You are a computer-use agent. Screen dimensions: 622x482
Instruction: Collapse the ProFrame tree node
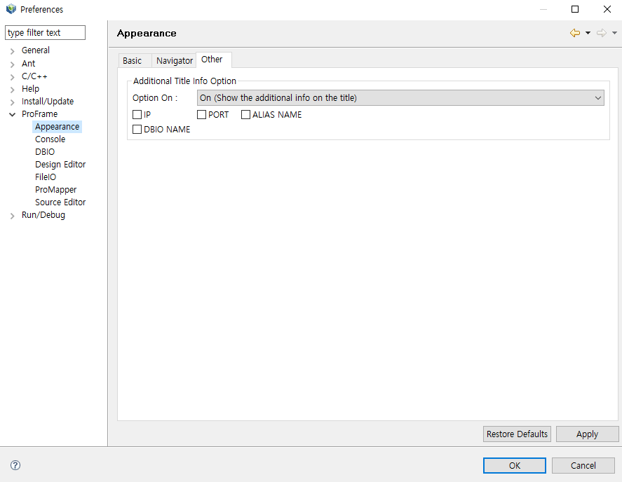pyautogui.click(x=13, y=114)
